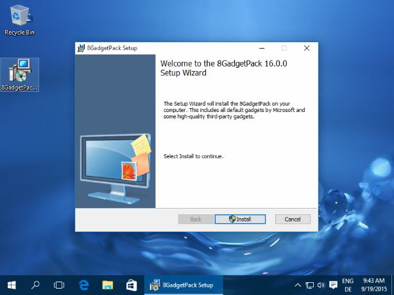Expand hidden system tray icons chevron

click(x=298, y=285)
